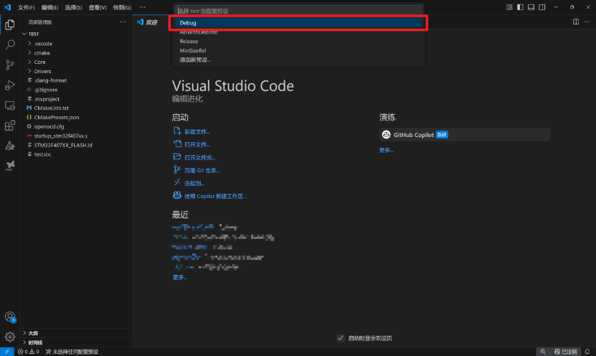The height and width of the screenshot is (356, 596).
Task: Open the Accounts menu icon
Action: pyautogui.click(x=10, y=317)
